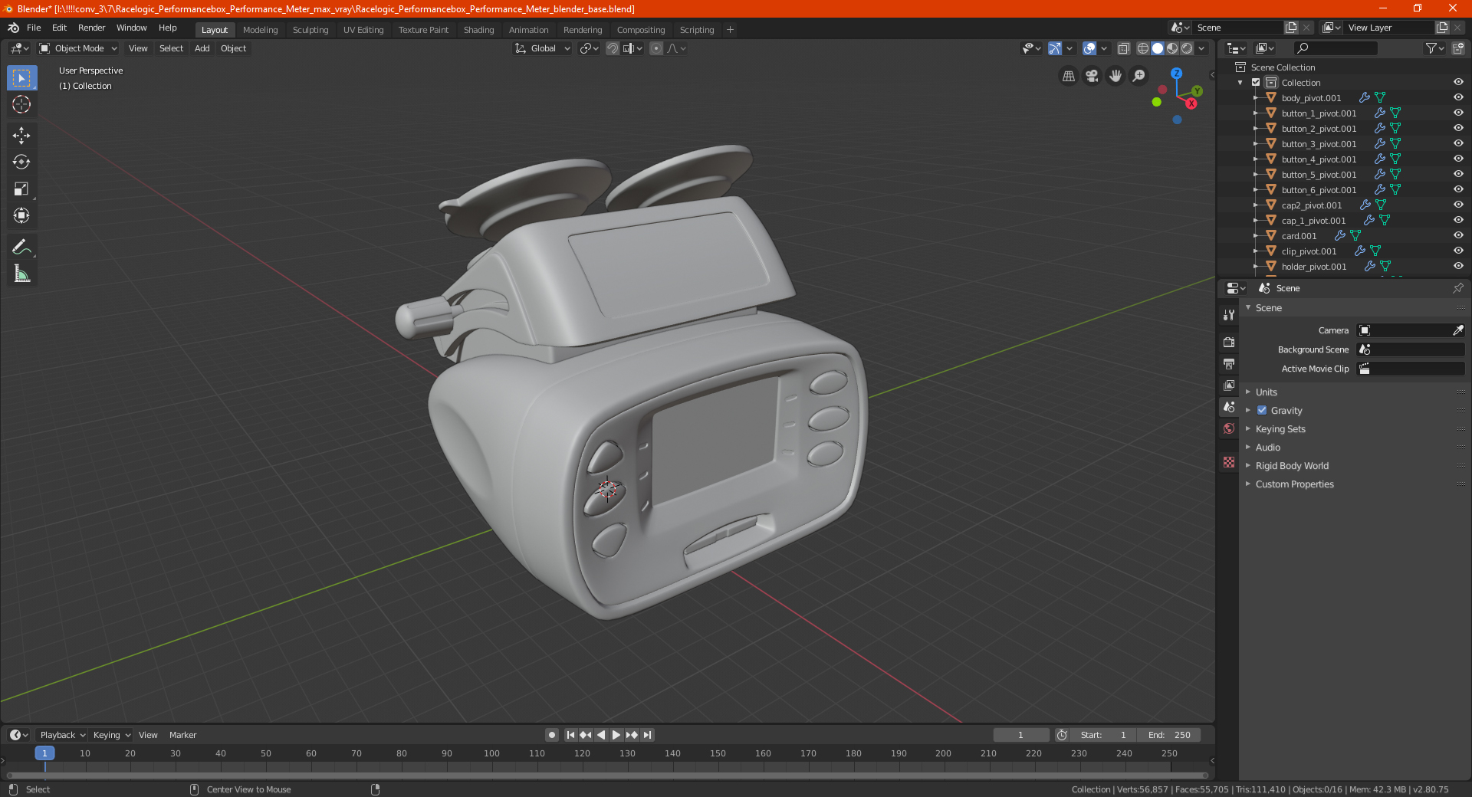Screen dimensions: 1472x797
Task: Toggle auto keying record button
Action: (551, 735)
